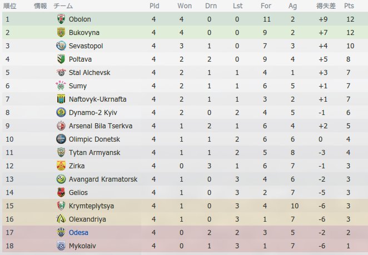This screenshot has width=368, height=255.
Task: Click the Obolon club badge icon
Action: click(61, 19)
